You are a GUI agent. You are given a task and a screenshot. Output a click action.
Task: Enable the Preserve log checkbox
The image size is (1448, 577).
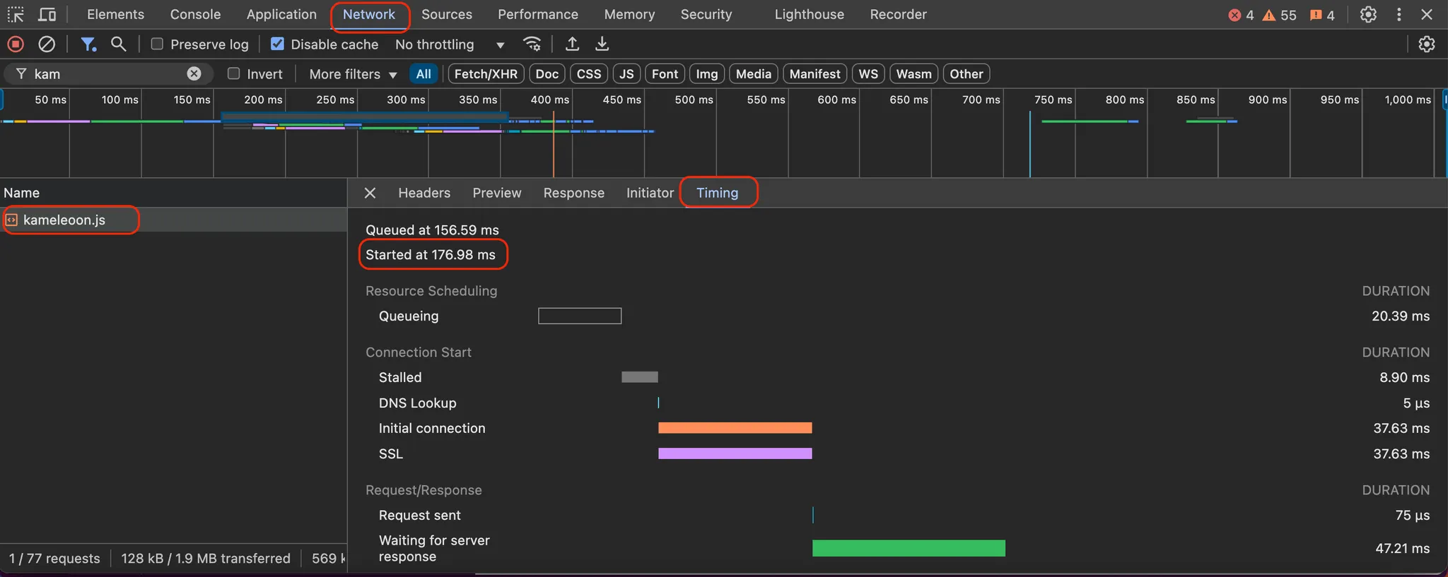[x=158, y=44]
